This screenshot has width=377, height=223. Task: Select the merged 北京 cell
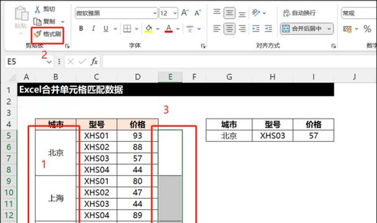point(56,152)
